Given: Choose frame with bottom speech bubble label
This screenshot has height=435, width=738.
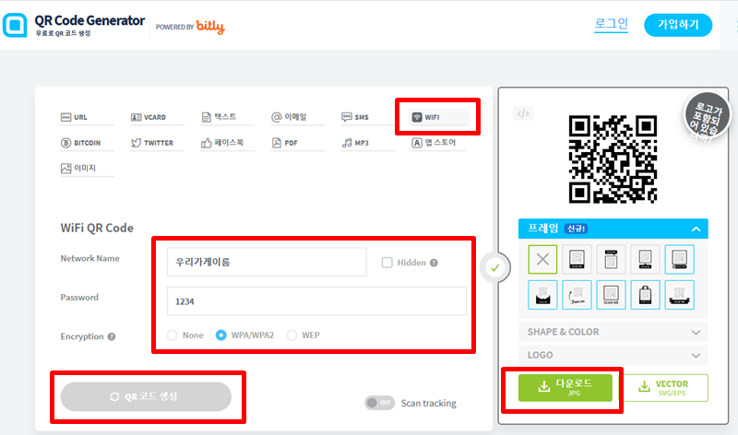Looking at the screenshot, I should pyautogui.click(x=645, y=259).
